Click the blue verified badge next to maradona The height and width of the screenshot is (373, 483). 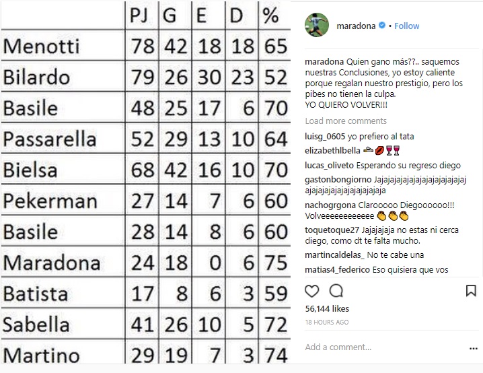[x=382, y=26]
